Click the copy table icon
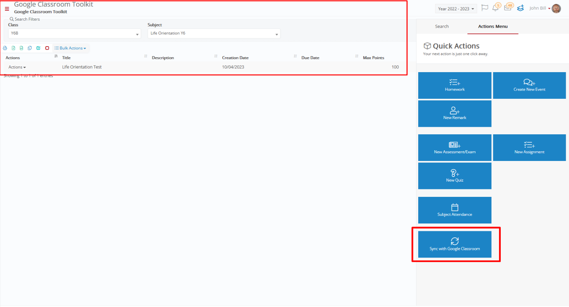569x307 pixels. pyautogui.click(x=30, y=48)
